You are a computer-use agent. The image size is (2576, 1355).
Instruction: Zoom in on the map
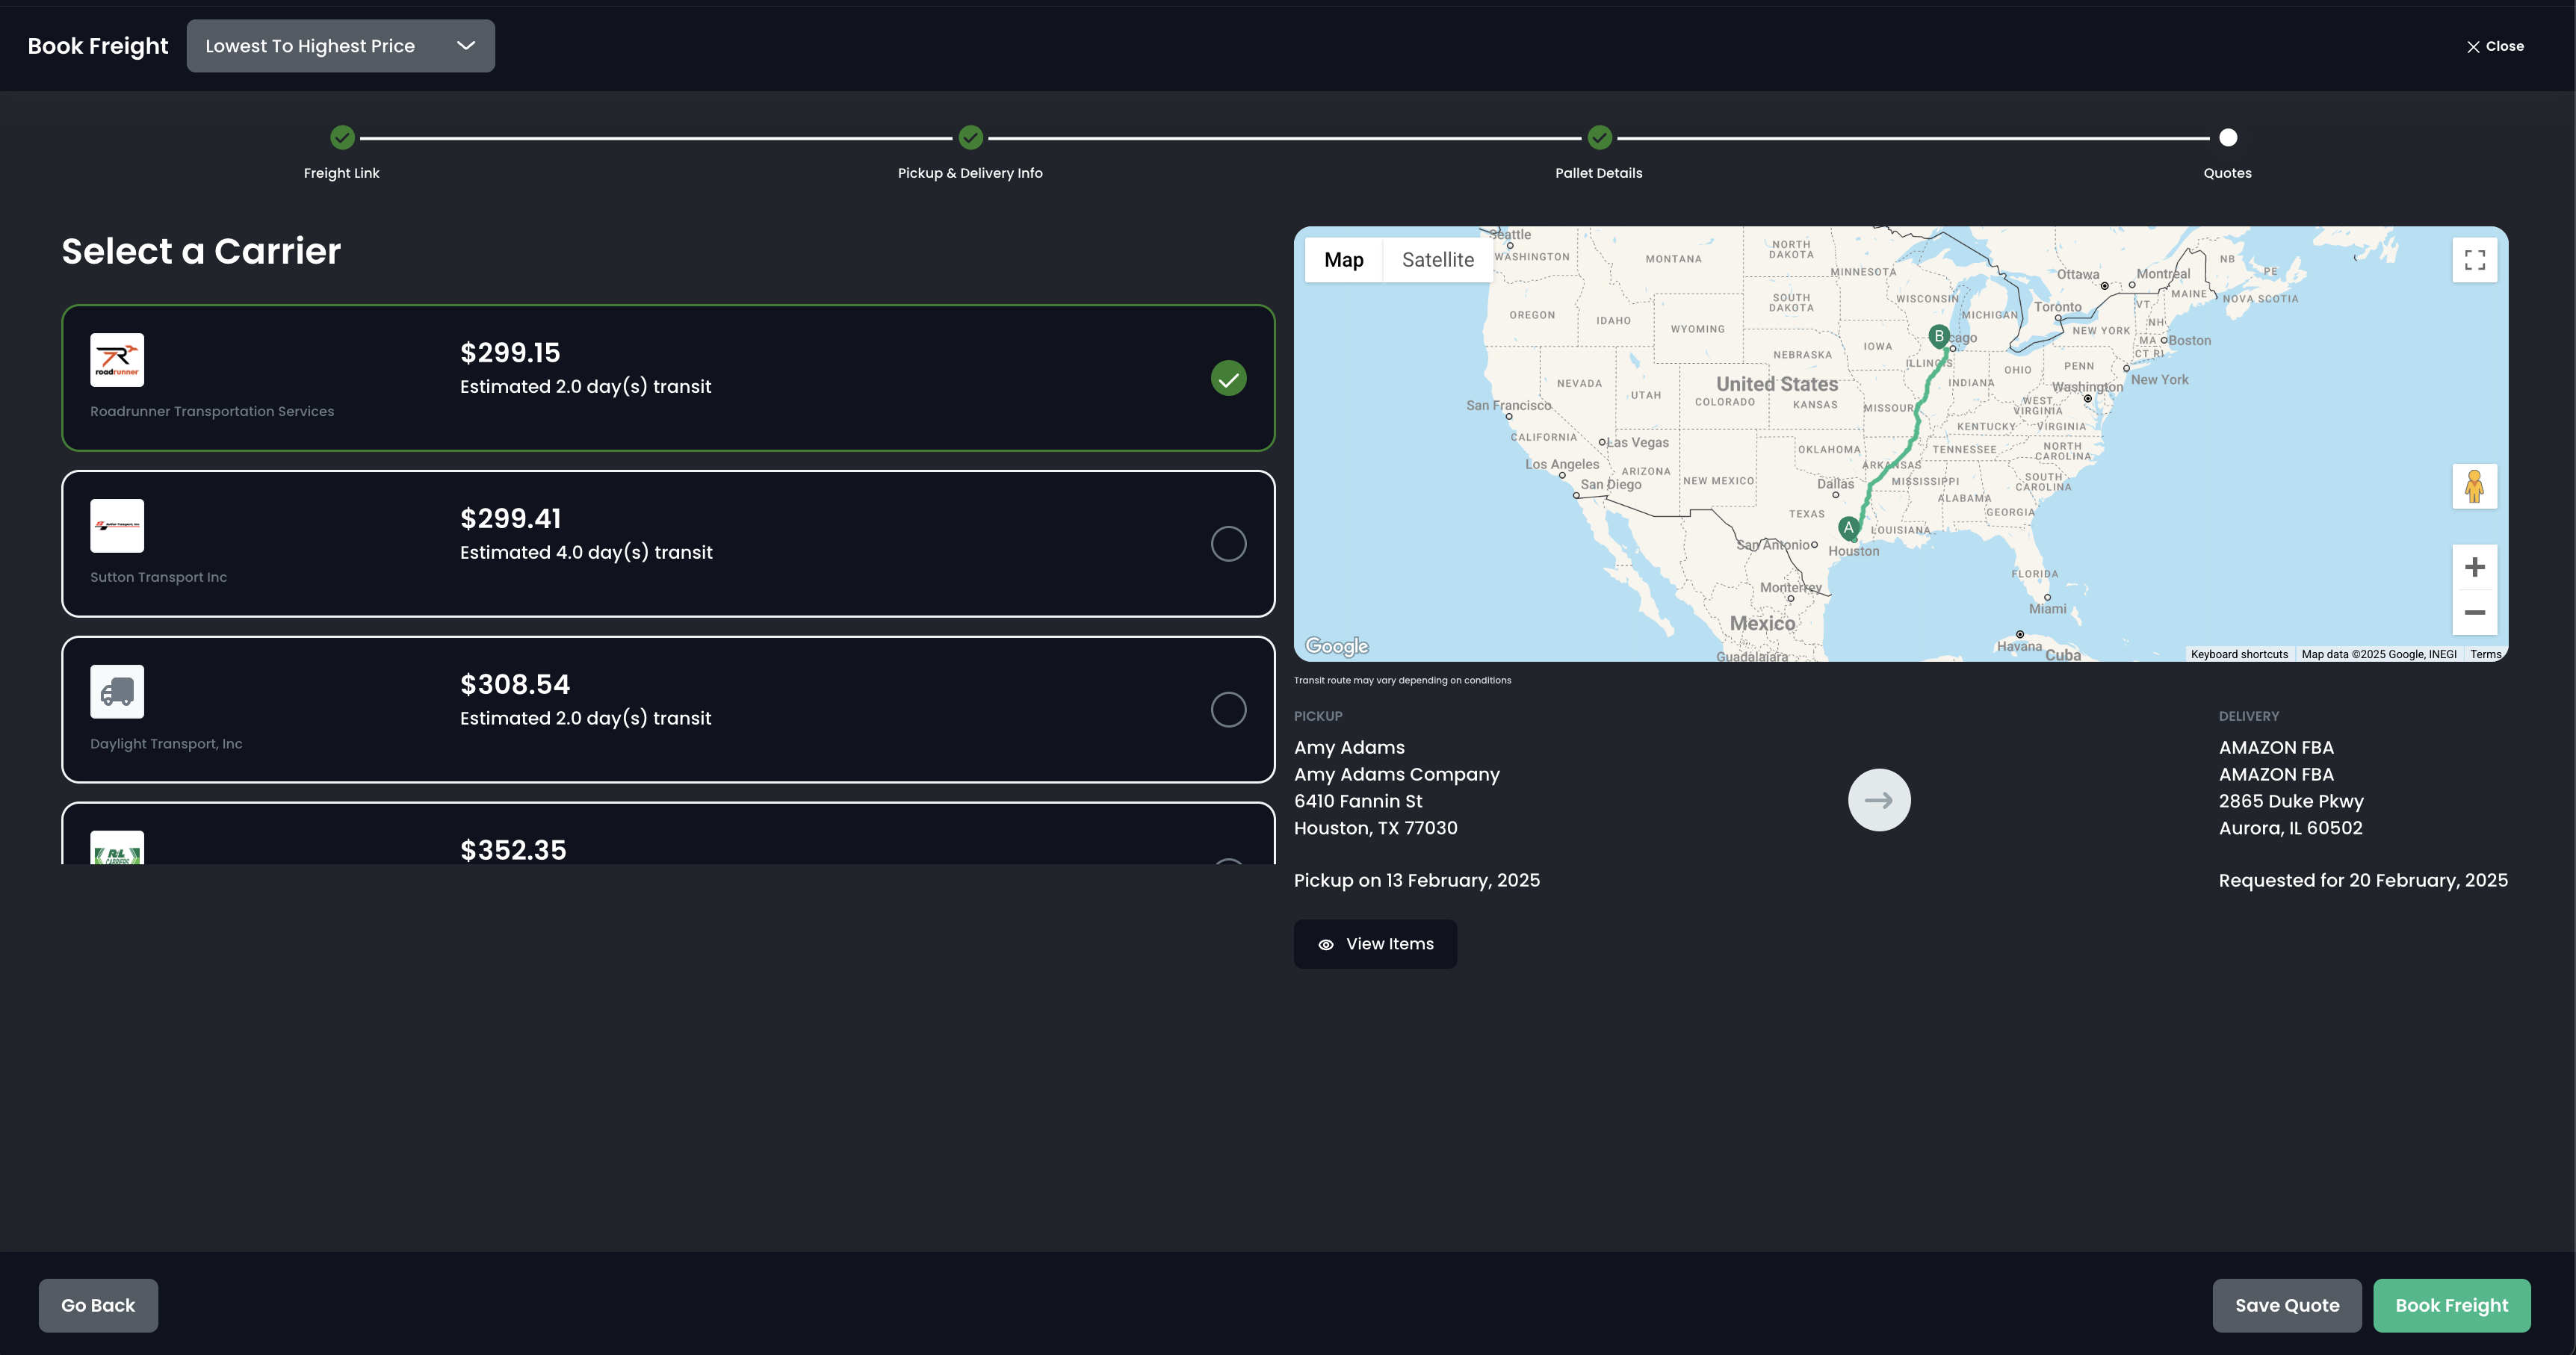tap(2474, 567)
